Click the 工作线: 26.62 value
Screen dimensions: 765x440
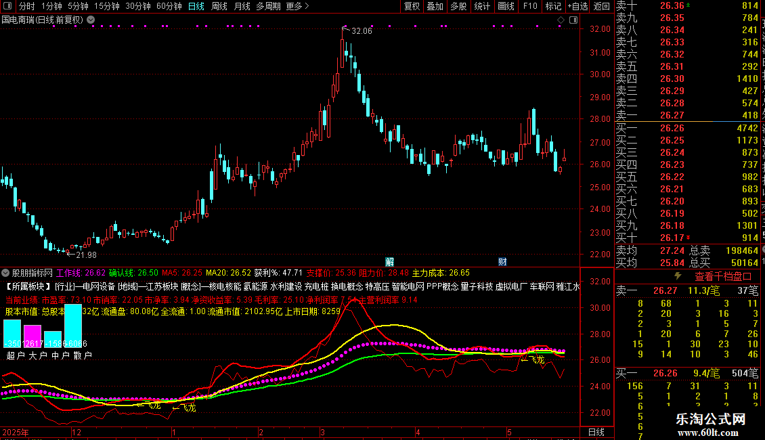point(81,273)
